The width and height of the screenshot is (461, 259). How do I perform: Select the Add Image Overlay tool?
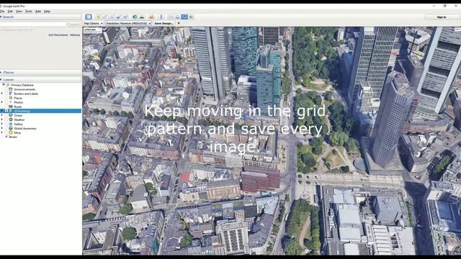click(118, 17)
